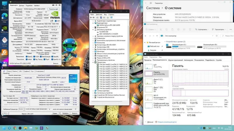The height and width of the screenshot is (131, 234).
Task: Toggle the CUDA checkbox
Action: click(x=34, y=56)
